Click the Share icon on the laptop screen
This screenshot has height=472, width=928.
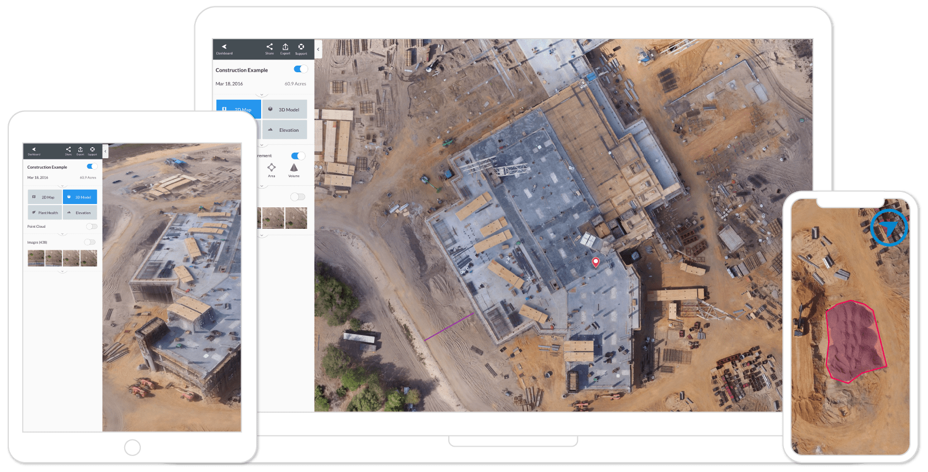pos(269,49)
